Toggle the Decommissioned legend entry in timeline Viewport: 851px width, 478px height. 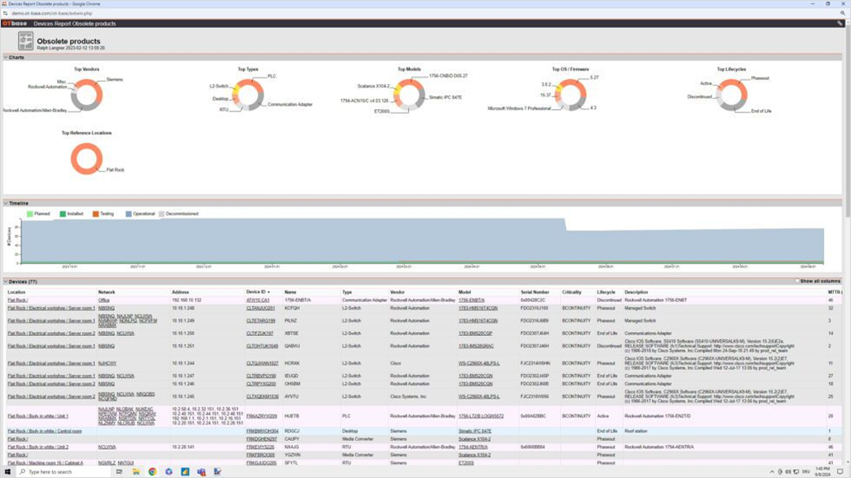click(x=178, y=214)
